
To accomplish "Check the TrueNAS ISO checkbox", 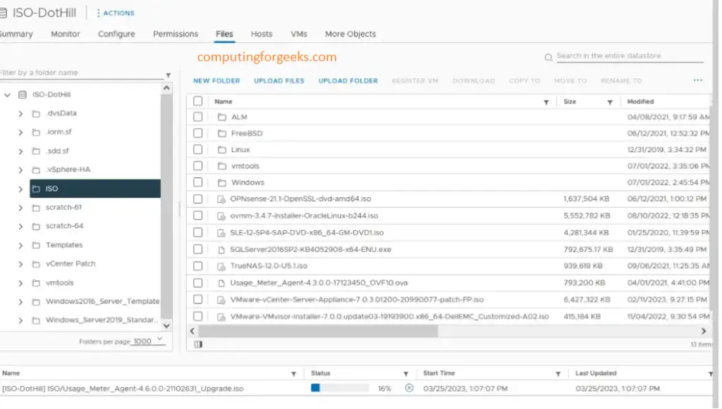I will (x=197, y=266).
